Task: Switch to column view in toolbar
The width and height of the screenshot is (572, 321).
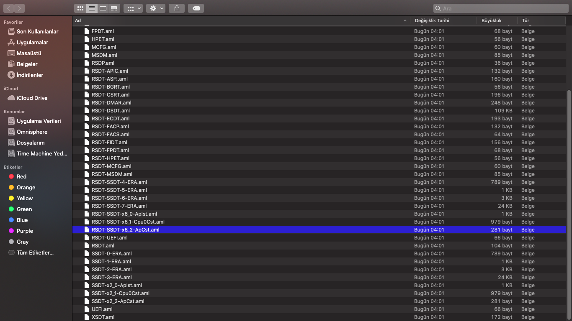Action: coord(103,8)
